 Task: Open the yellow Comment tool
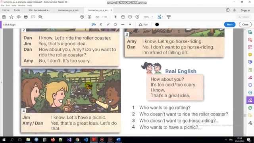tap(250, 55)
